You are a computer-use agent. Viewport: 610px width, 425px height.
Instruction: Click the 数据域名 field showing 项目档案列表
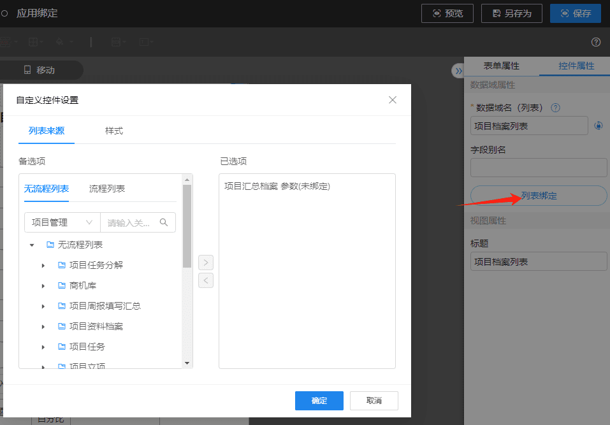529,126
